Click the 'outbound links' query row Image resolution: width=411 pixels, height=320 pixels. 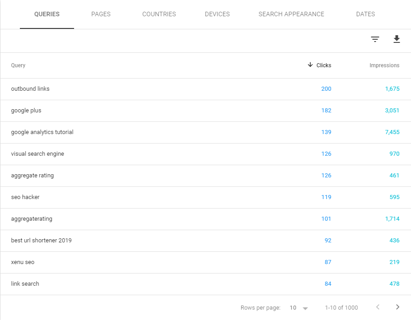pos(30,89)
